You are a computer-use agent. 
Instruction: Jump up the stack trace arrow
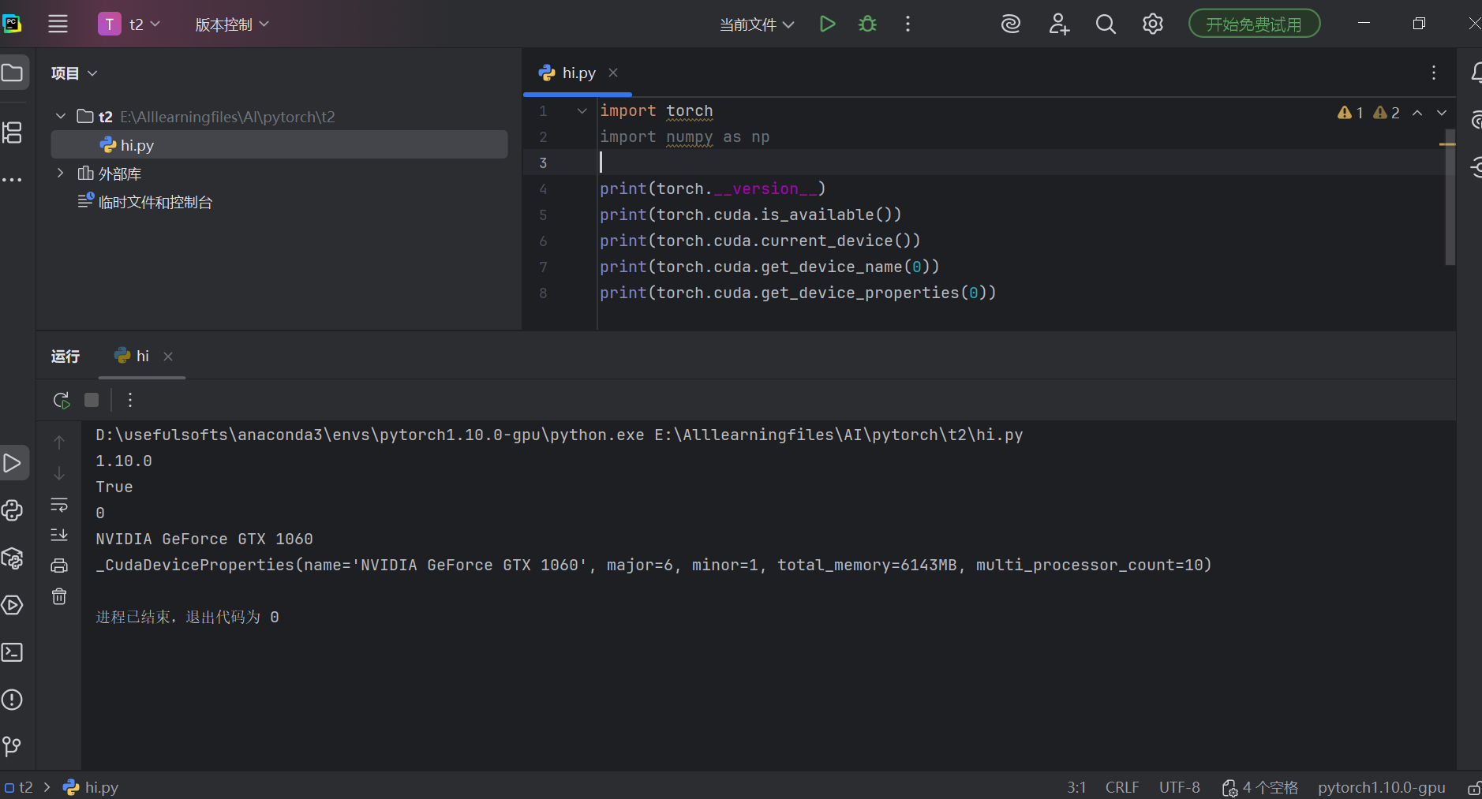pos(59,442)
